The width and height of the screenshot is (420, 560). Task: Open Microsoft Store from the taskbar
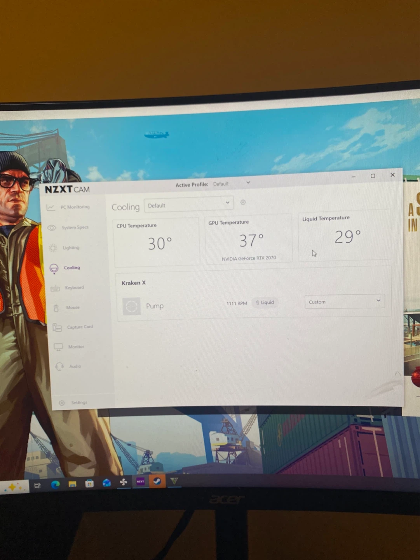(x=89, y=483)
